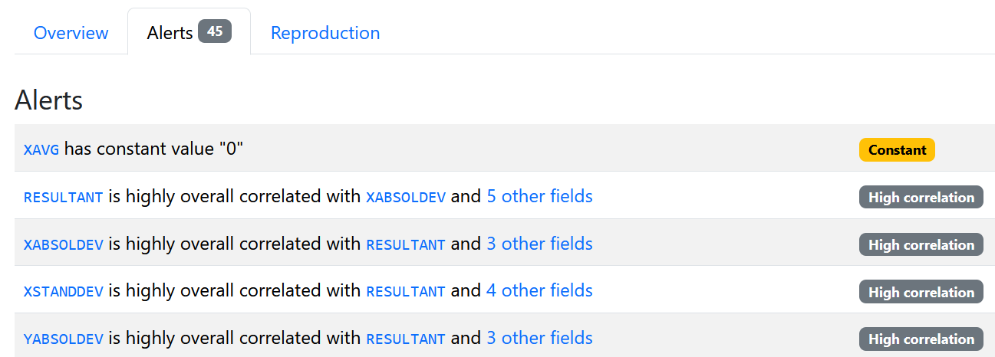
Task: Click High correlation badge on XABSOLDEV row
Action: click(921, 244)
